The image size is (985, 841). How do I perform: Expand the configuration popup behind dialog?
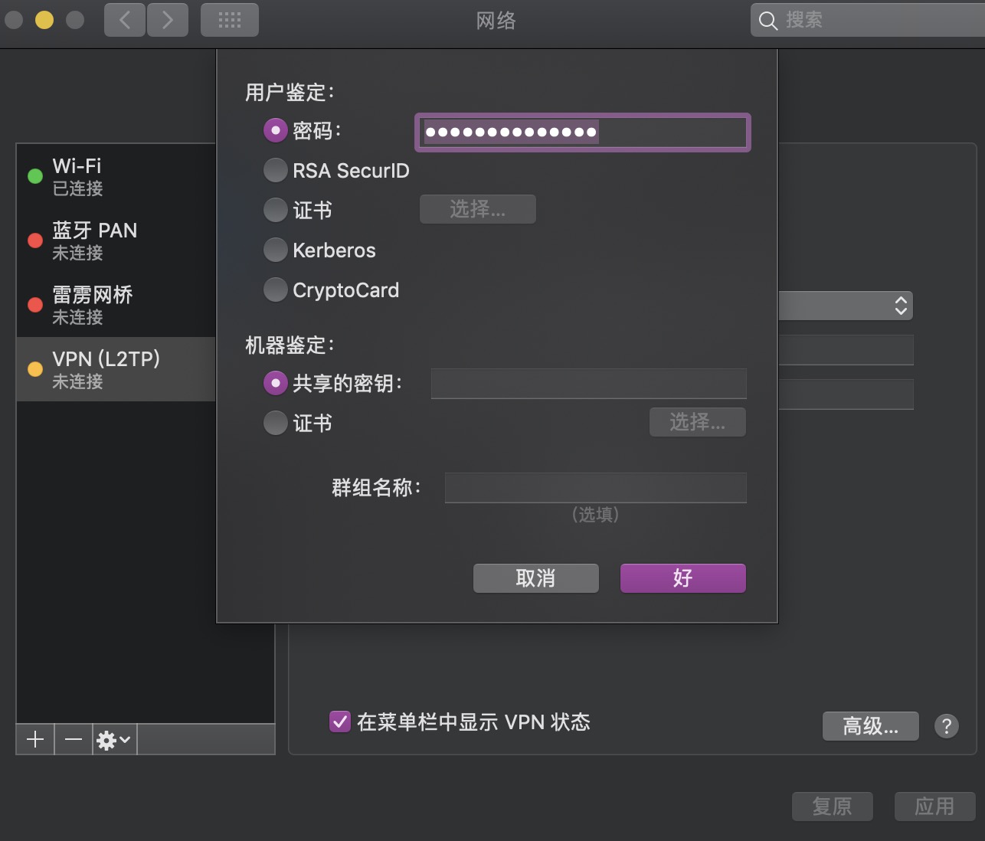pos(901,306)
